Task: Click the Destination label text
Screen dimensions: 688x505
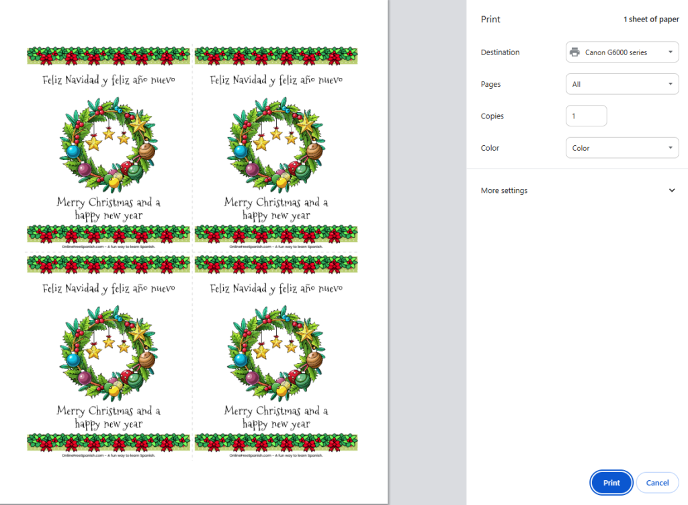Action: click(x=500, y=52)
